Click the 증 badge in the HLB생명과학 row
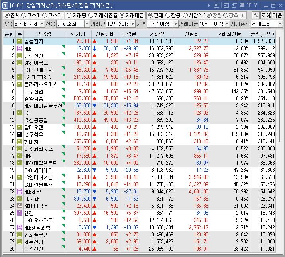 [20, 227]
